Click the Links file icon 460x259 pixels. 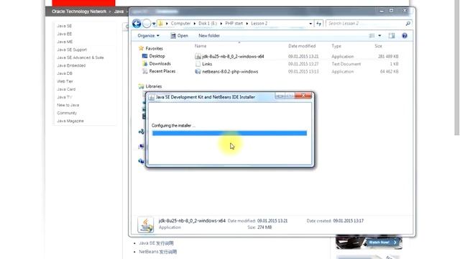pos(198,64)
